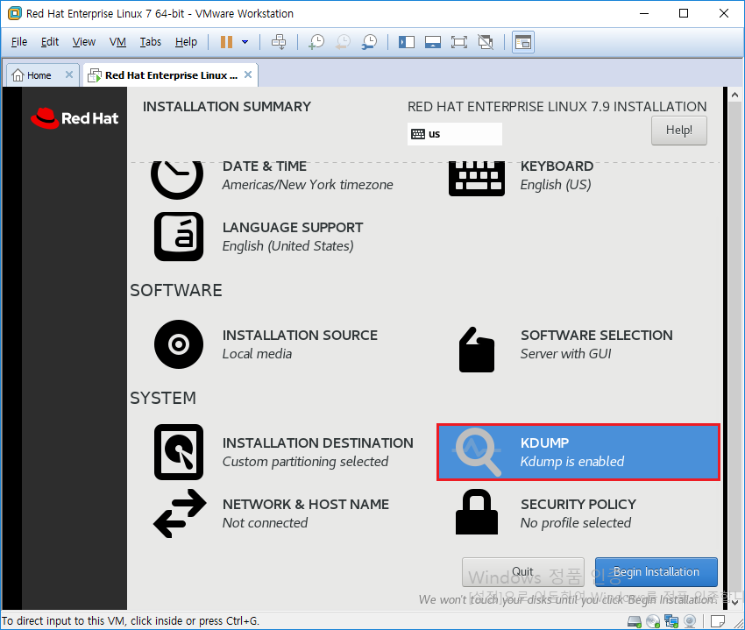Open the Language Support icon
Viewport: 745px width, 630px height.
pyautogui.click(x=179, y=237)
